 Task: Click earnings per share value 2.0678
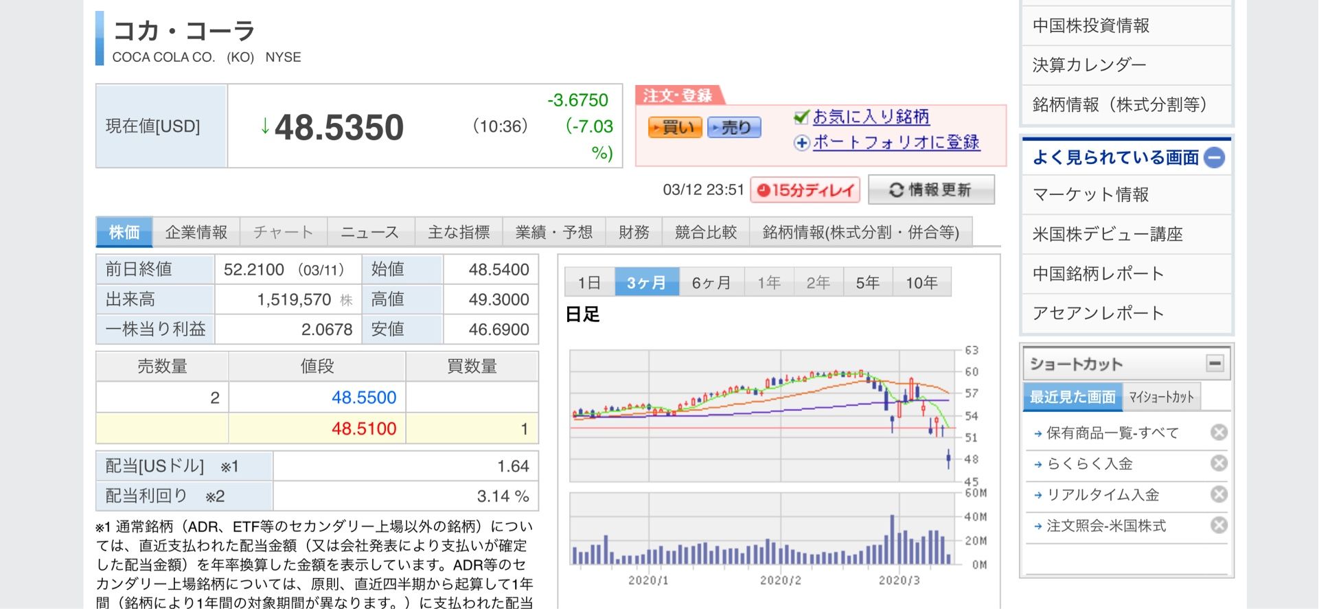click(327, 330)
